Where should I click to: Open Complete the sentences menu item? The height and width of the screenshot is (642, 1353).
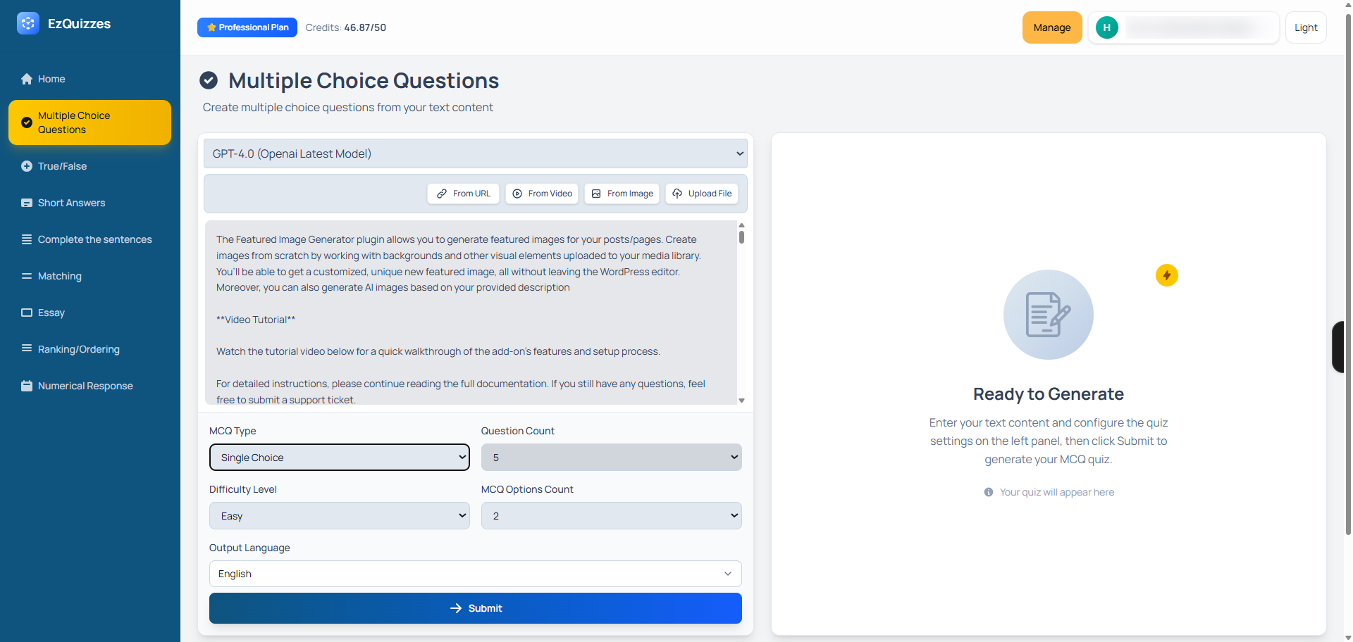[94, 239]
